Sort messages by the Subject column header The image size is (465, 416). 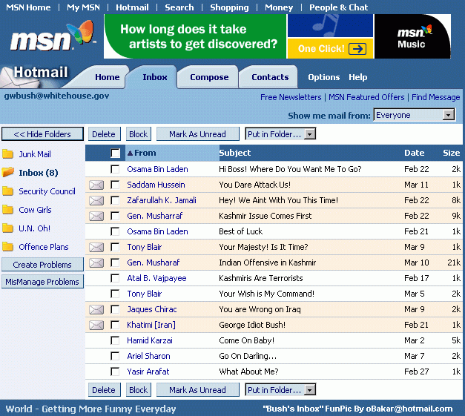[x=235, y=153]
